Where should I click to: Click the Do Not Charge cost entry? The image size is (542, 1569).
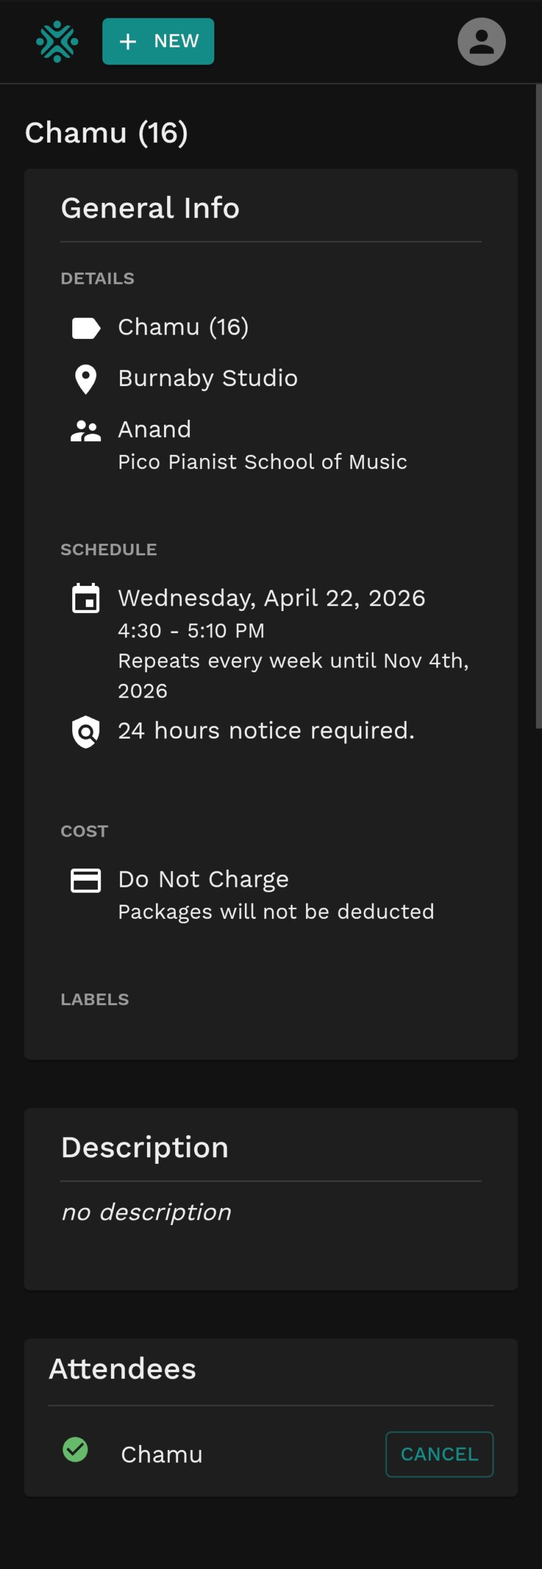point(203,879)
